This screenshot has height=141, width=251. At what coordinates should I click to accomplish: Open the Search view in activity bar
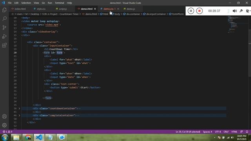tap(4, 18)
